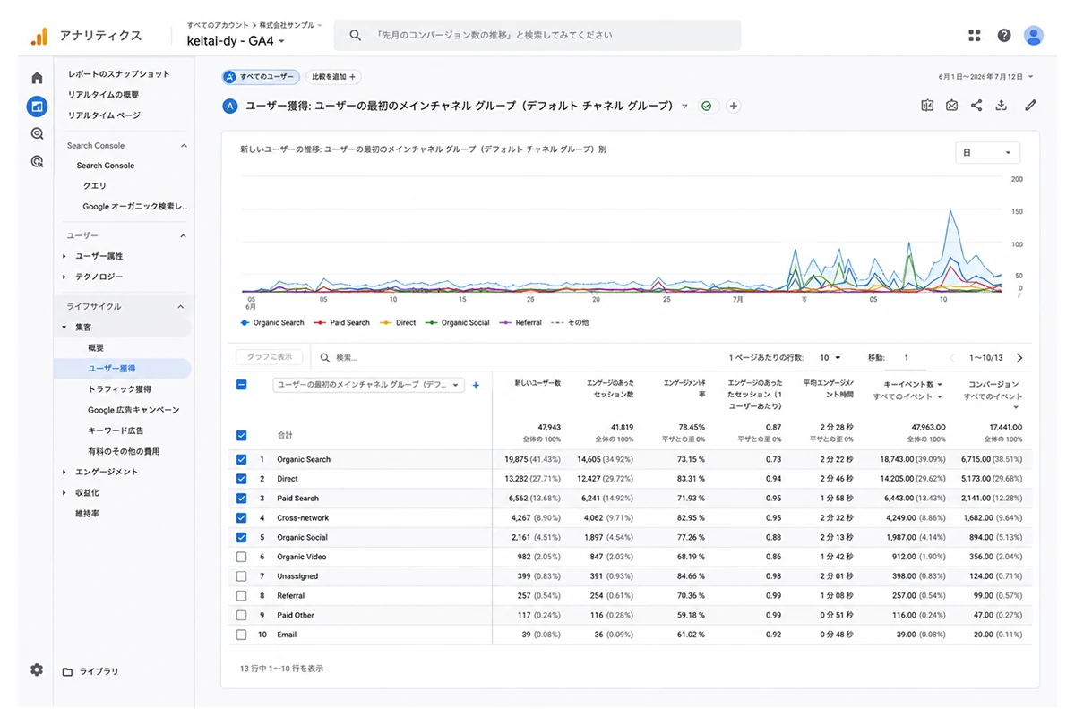
Task: Open トラフィック獲得 report
Action: click(x=119, y=389)
